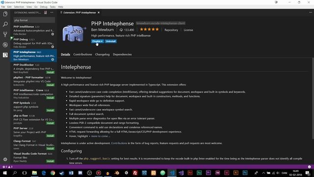This screenshot has height=177, width=314.
Task: Open Adobe Photoshop from taskbar
Action: (245, 173)
